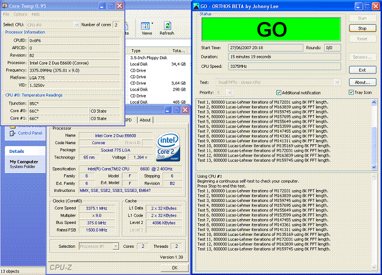Click the Refresh icon in Explorer toolbar
Image resolution: width=382 pixels, height=275 pixels.
tap(167, 26)
